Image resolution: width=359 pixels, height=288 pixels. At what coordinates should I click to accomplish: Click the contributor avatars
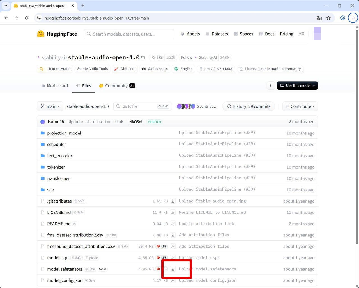[x=186, y=106]
